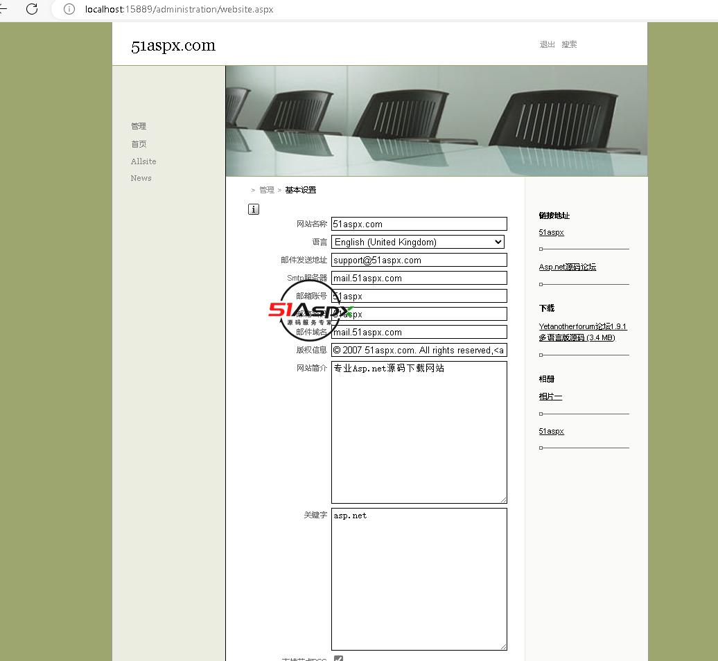
Task: Open the 语言 language dropdown
Action: point(418,242)
